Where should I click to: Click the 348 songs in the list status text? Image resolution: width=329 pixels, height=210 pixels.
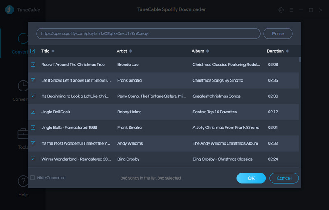click(151, 178)
